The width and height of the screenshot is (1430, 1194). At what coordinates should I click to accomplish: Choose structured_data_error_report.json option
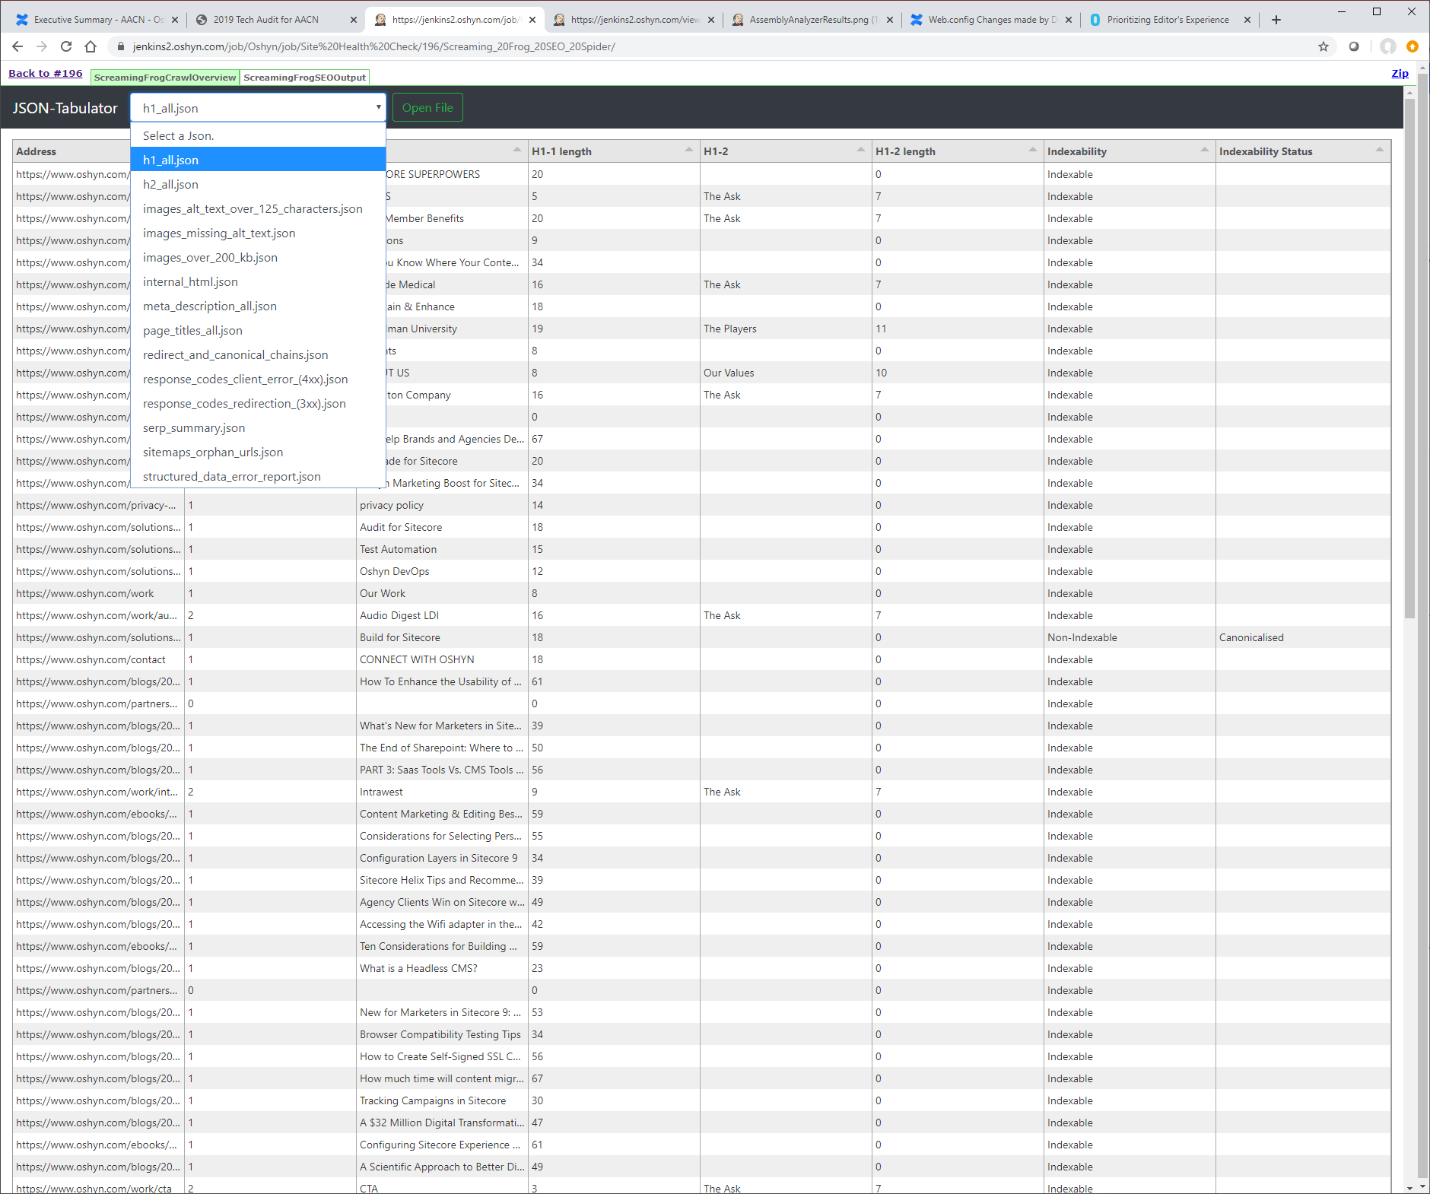258,476
